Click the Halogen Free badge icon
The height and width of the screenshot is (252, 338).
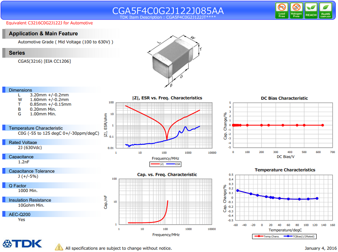296,10
